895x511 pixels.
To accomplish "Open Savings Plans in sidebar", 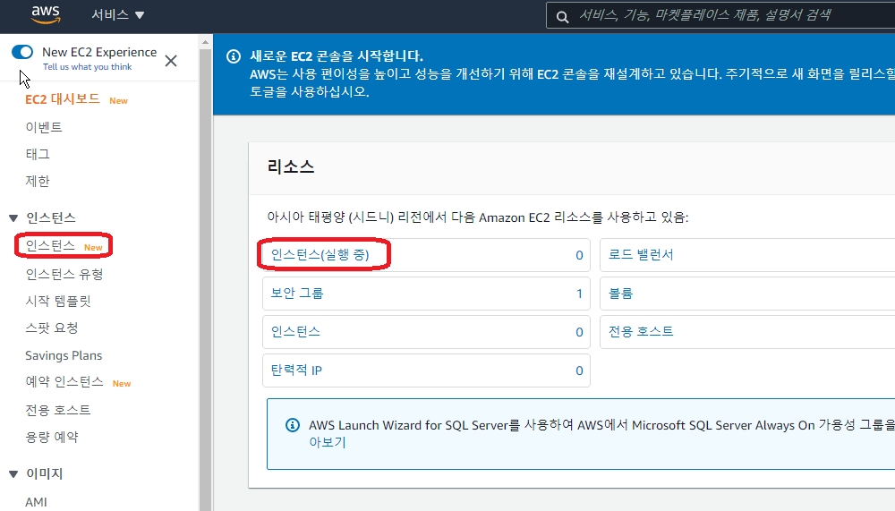I will tap(64, 355).
